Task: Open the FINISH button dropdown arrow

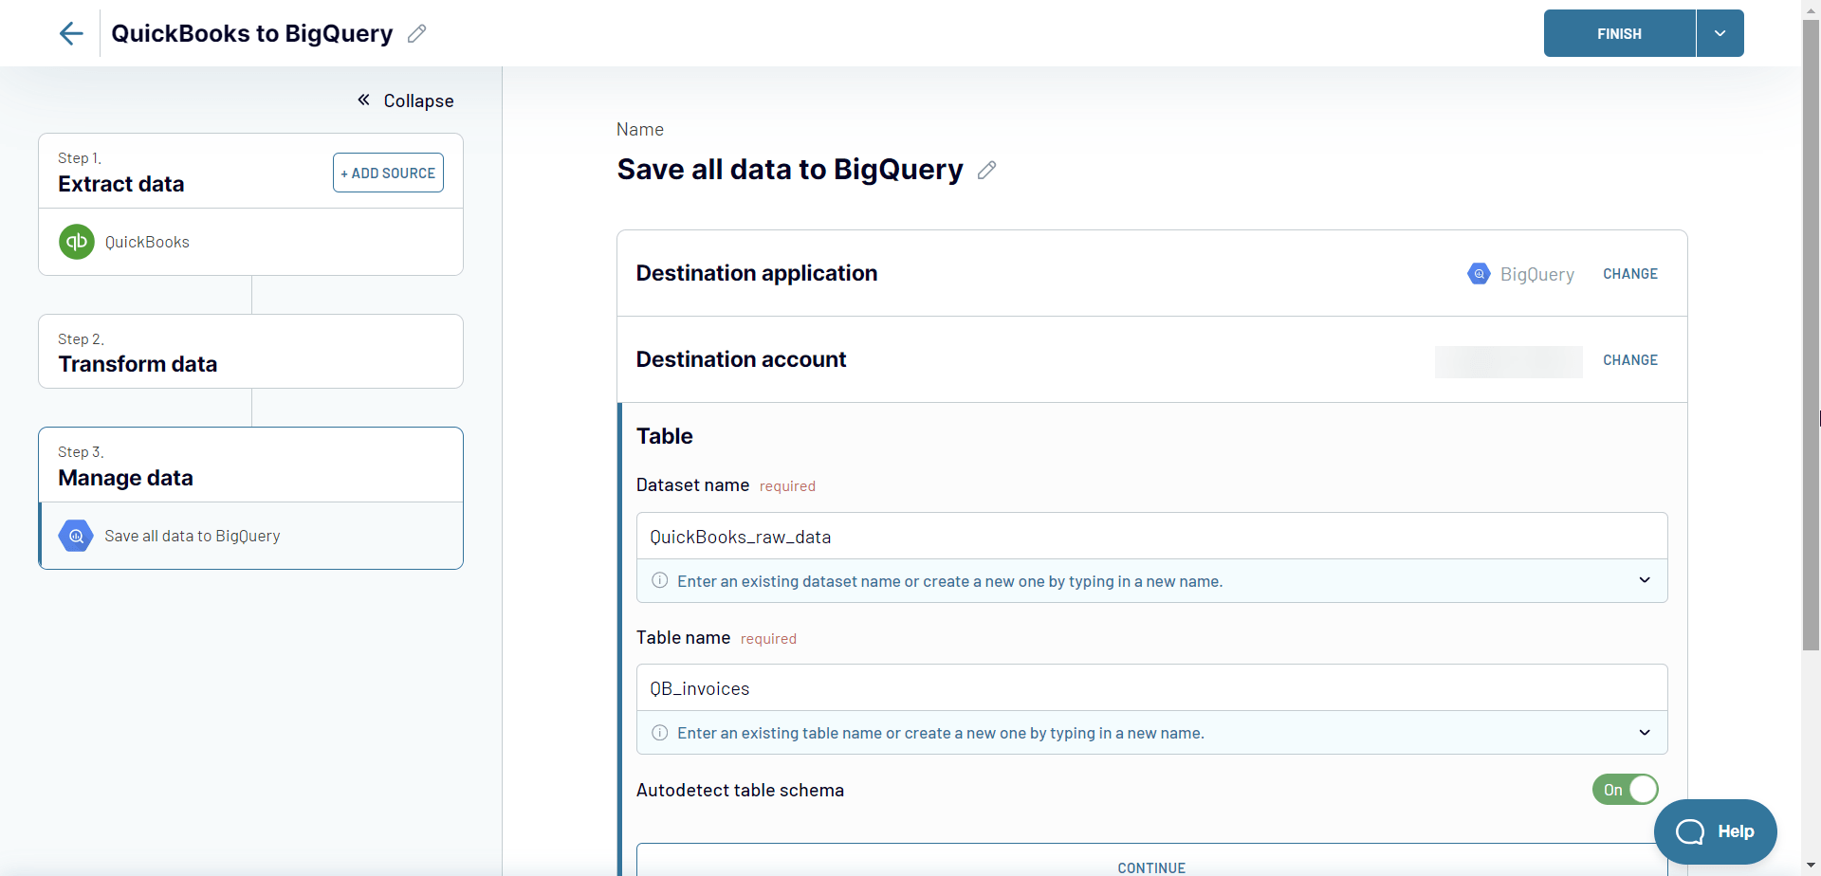Action: (1720, 33)
